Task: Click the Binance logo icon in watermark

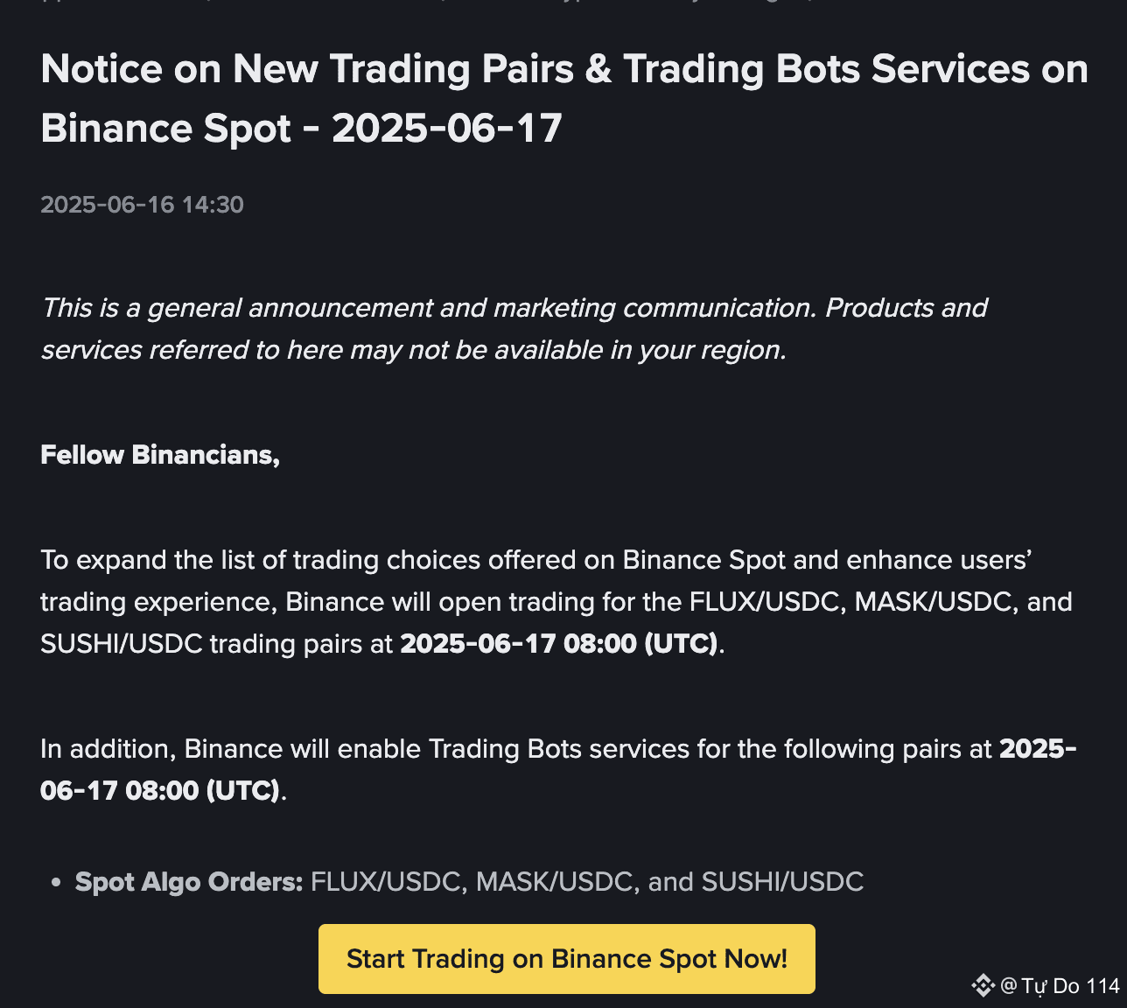Action: pyautogui.click(x=983, y=986)
